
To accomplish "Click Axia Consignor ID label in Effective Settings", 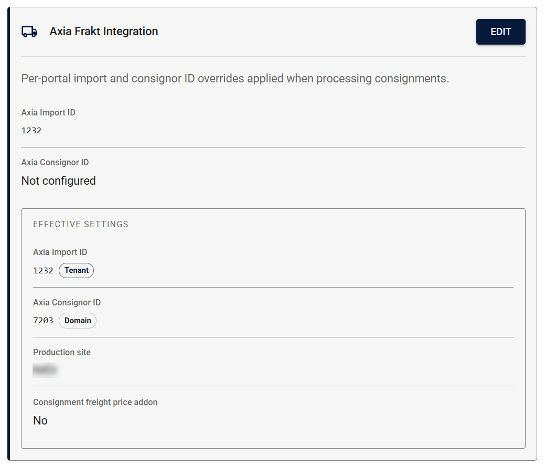I will 67,303.
